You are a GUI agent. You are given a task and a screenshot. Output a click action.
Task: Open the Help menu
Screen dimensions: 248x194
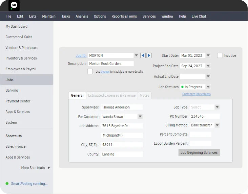pyautogui.click(x=182, y=16)
